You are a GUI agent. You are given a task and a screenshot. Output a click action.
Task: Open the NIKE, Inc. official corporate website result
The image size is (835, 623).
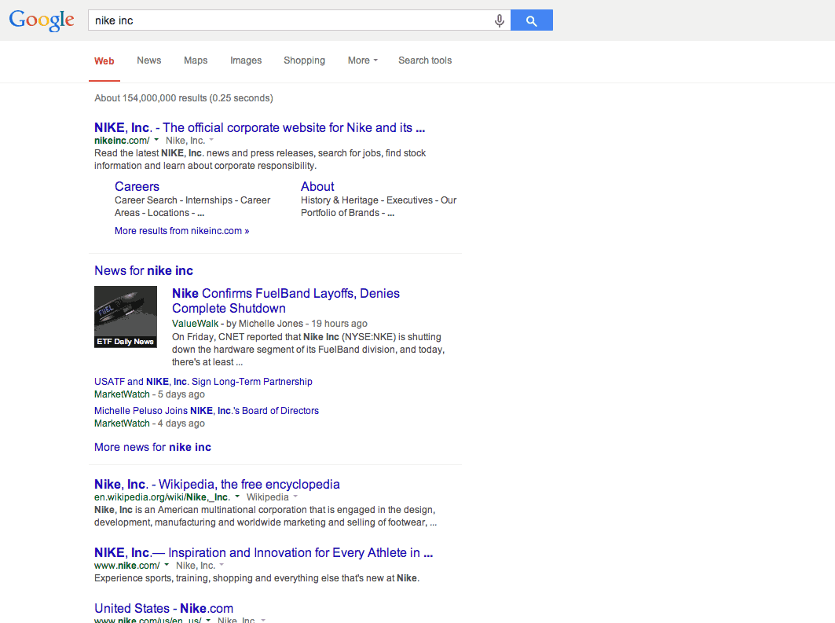tap(259, 128)
